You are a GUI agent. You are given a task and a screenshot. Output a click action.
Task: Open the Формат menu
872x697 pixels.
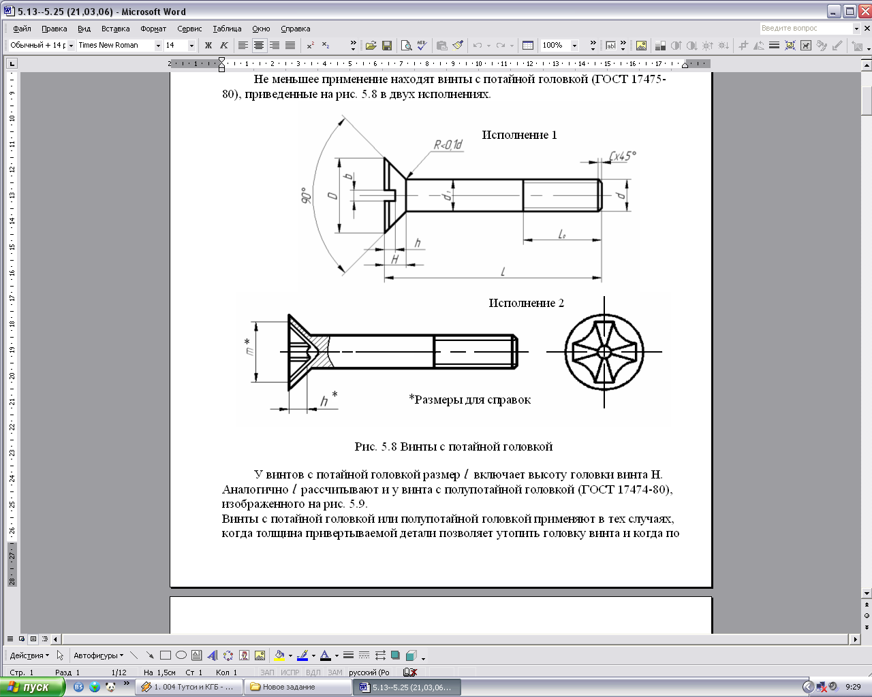[153, 29]
